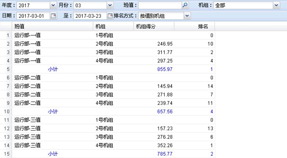The image size is (287, 158).
Task: Click the end date field 2017-03-23
Action: (x=90, y=16)
